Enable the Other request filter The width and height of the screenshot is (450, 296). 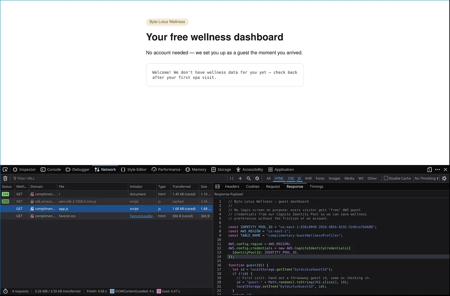372,178
